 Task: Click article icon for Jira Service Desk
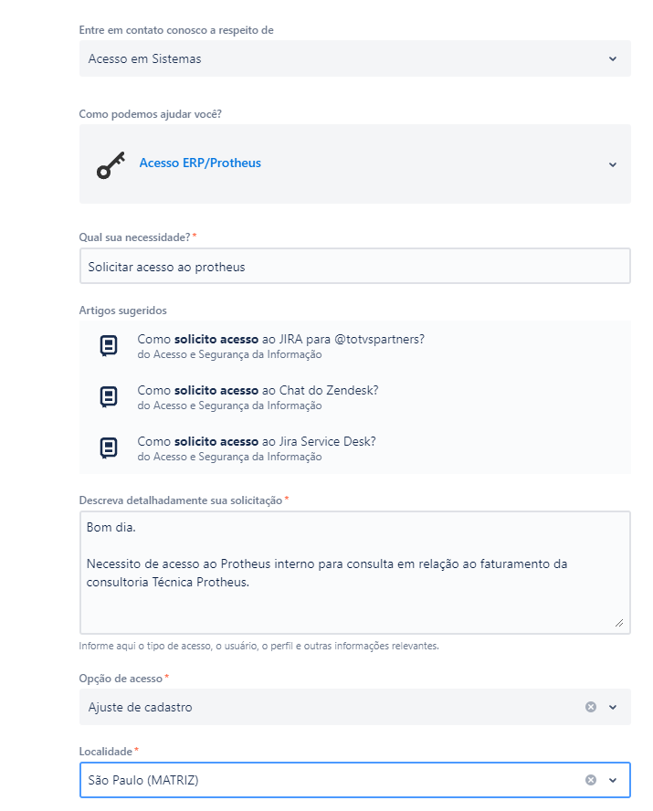pyautogui.click(x=109, y=448)
